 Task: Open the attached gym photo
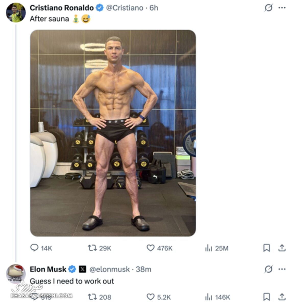click(x=113, y=133)
